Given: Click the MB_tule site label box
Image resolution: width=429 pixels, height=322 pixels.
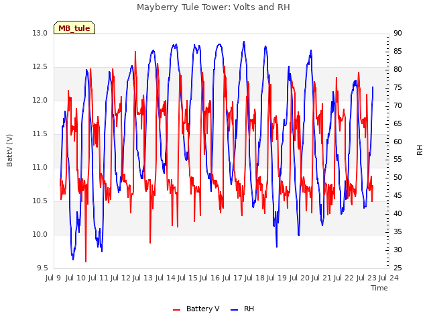Looking at the screenshot, I should coord(74,28).
